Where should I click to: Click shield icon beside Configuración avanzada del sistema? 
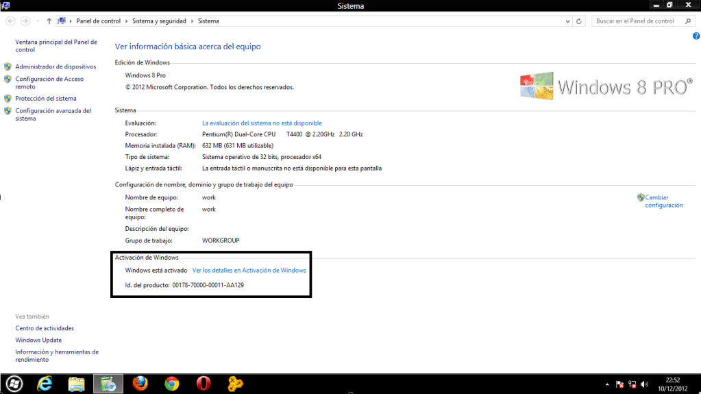(x=8, y=111)
